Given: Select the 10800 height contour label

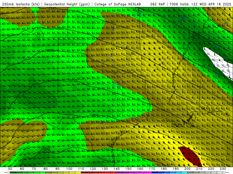Looking at the screenshot, I should 94,115.
